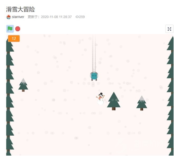Click the teal skier character

pyautogui.click(x=94, y=76)
